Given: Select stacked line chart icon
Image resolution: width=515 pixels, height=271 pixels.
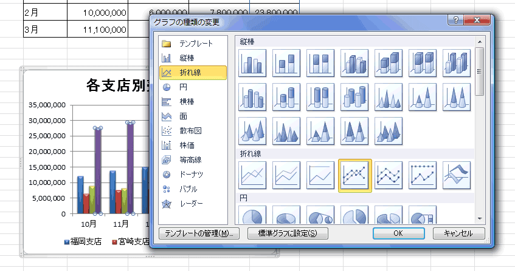Looking at the screenshot, I should point(286,175).
